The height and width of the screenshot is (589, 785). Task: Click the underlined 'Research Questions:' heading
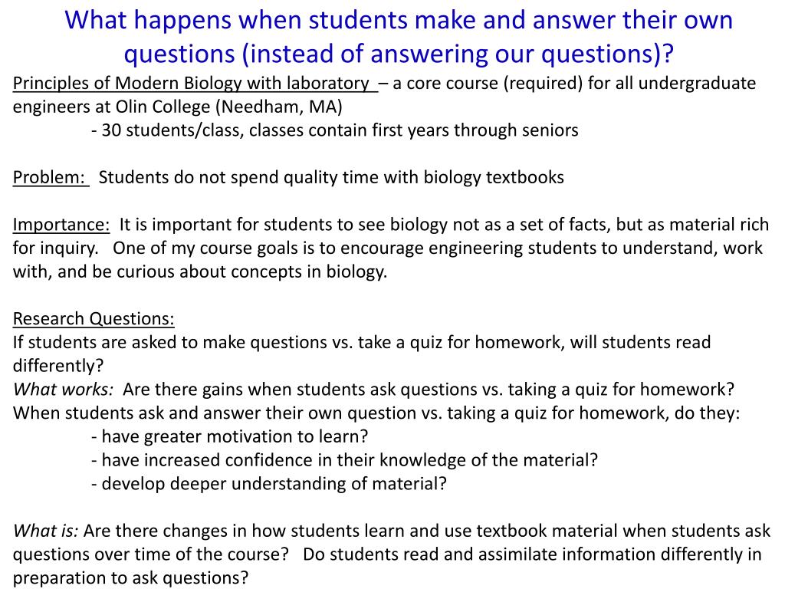pos(94,318)
